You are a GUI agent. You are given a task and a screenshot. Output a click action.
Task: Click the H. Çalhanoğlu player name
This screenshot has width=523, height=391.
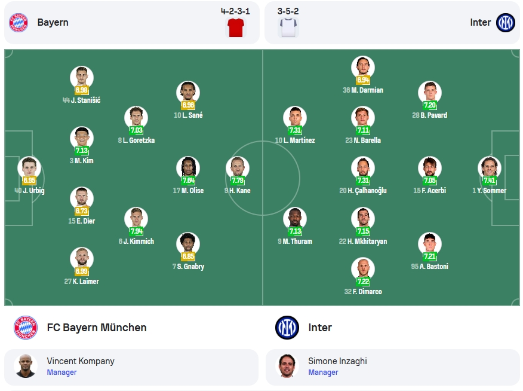click(363, 191)
